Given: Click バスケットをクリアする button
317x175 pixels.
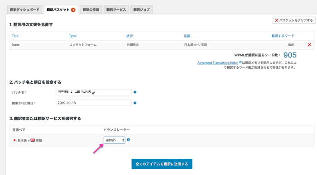Looking at the screenshot, I should click(293, 20).
